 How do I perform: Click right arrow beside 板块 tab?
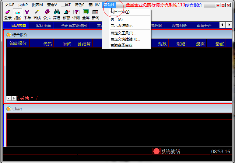tap(14, 98)
